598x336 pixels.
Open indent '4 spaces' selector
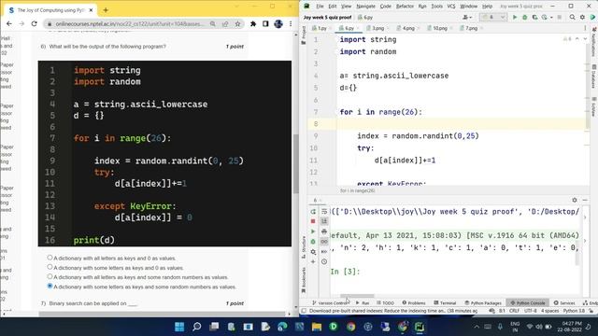coord(549,311)
